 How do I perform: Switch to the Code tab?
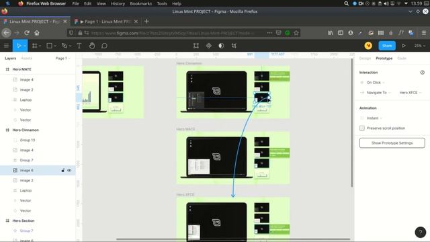[x=402, y=58]
